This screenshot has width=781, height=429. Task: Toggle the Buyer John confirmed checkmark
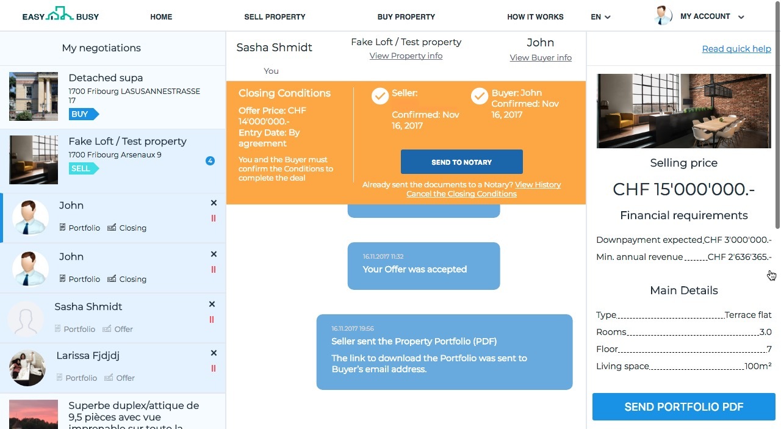pos(480,96)
